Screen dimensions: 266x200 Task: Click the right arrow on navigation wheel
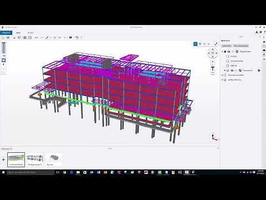(x=216, y=53)
